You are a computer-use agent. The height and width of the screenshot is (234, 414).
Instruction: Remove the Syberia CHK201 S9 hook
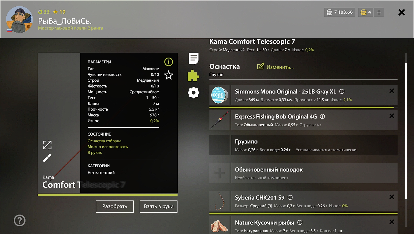(391, 197)
